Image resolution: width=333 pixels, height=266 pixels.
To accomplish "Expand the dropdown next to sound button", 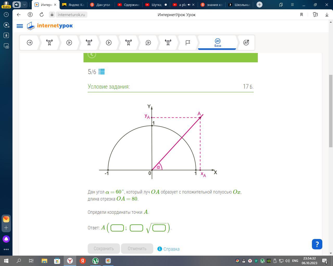I will tap(24, 5).
